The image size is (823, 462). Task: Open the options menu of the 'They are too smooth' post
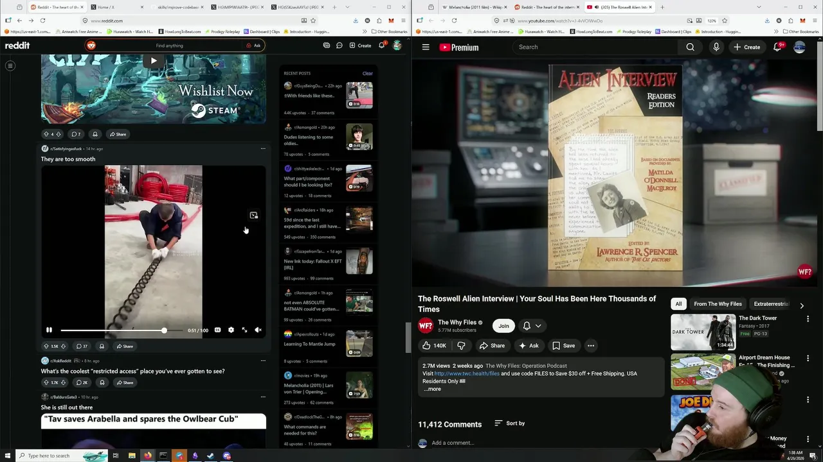coord(263,148)
